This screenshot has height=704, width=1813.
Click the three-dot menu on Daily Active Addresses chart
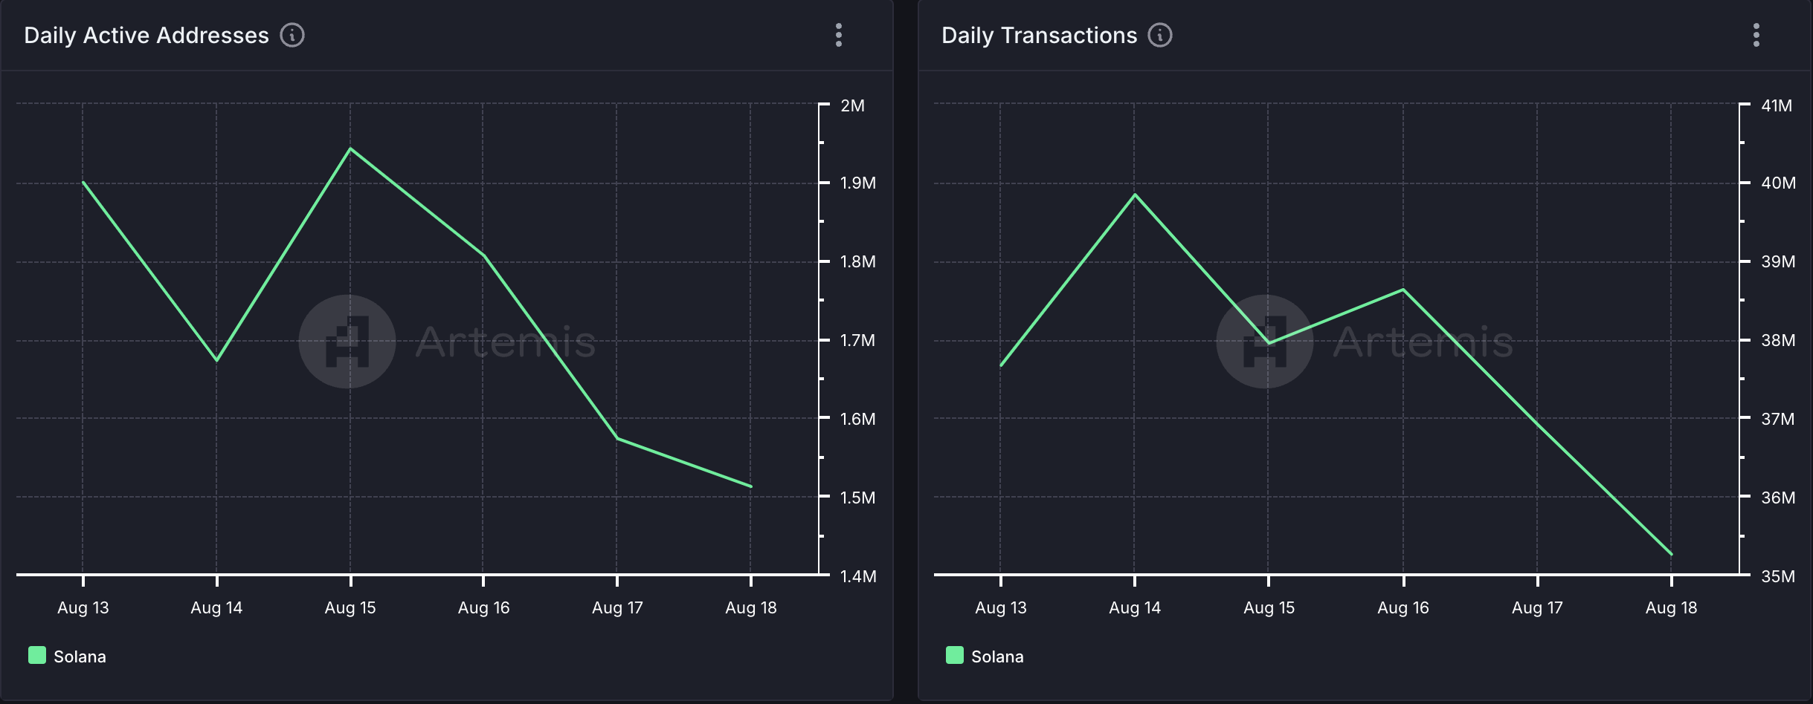840,35
